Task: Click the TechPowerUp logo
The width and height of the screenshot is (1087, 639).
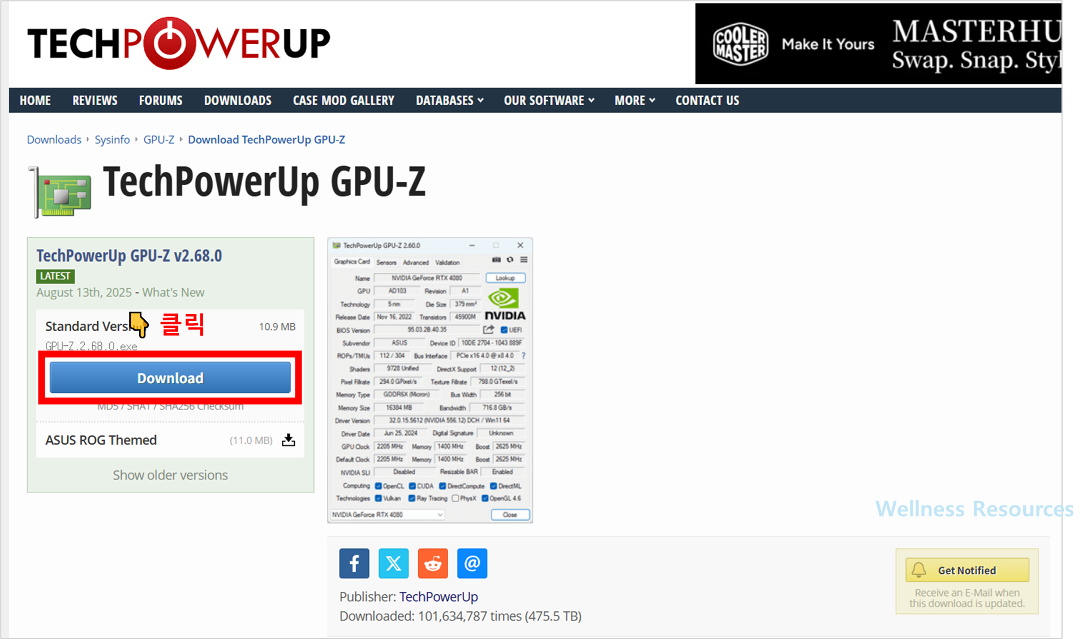Action: (x=178, y=43)
